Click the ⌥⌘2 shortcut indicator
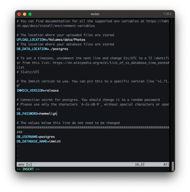 pos(167,14)
